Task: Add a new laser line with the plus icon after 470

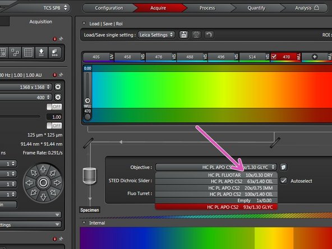Action: (x=315, y=57)
